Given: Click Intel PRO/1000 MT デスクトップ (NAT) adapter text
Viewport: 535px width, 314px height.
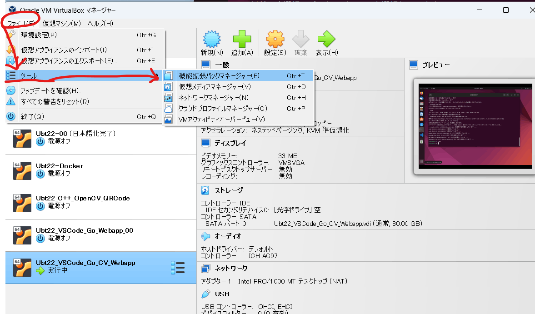Looking at the screenshot, I should point(293,281).
